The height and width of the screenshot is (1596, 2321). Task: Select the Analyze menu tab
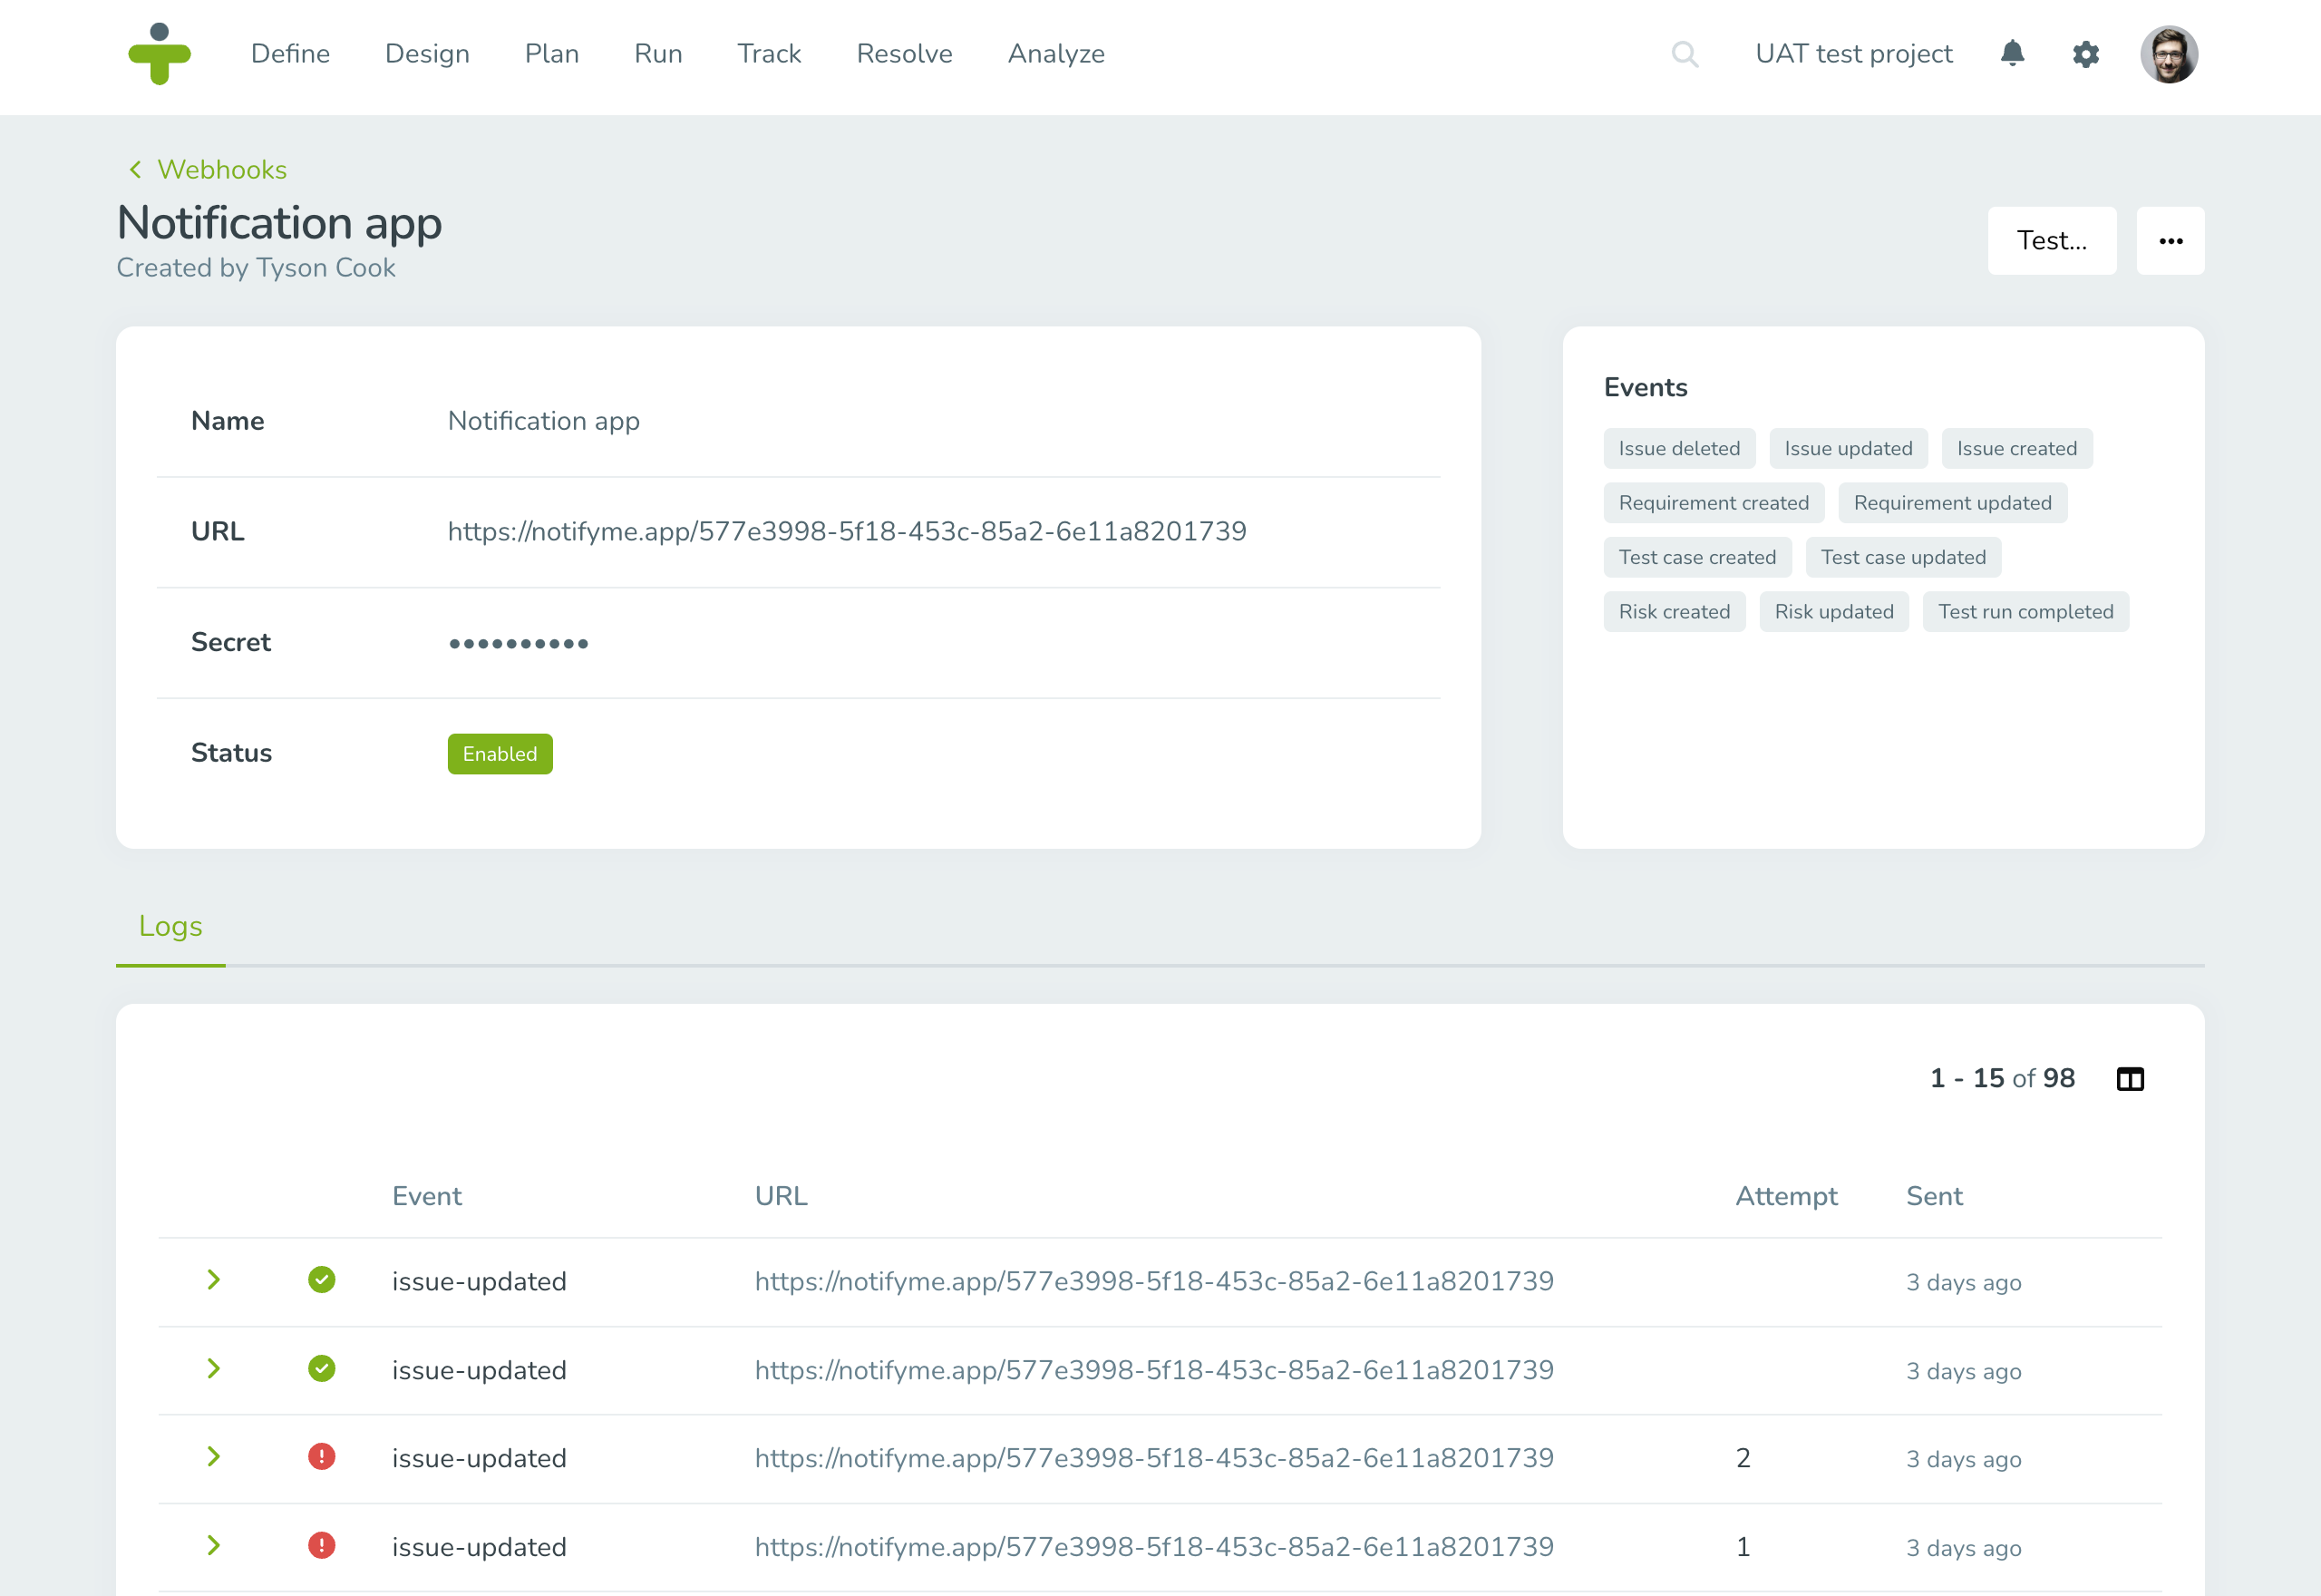[1054, 53]
